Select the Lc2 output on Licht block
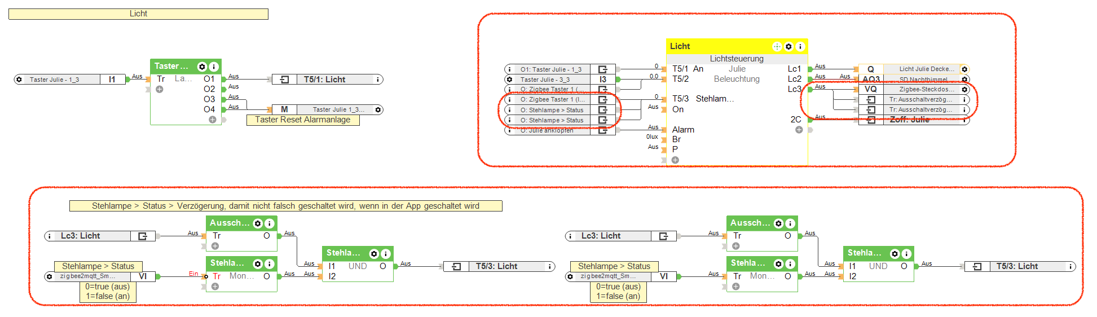The width and height of the screenshot is (1097, 317). 794,79
